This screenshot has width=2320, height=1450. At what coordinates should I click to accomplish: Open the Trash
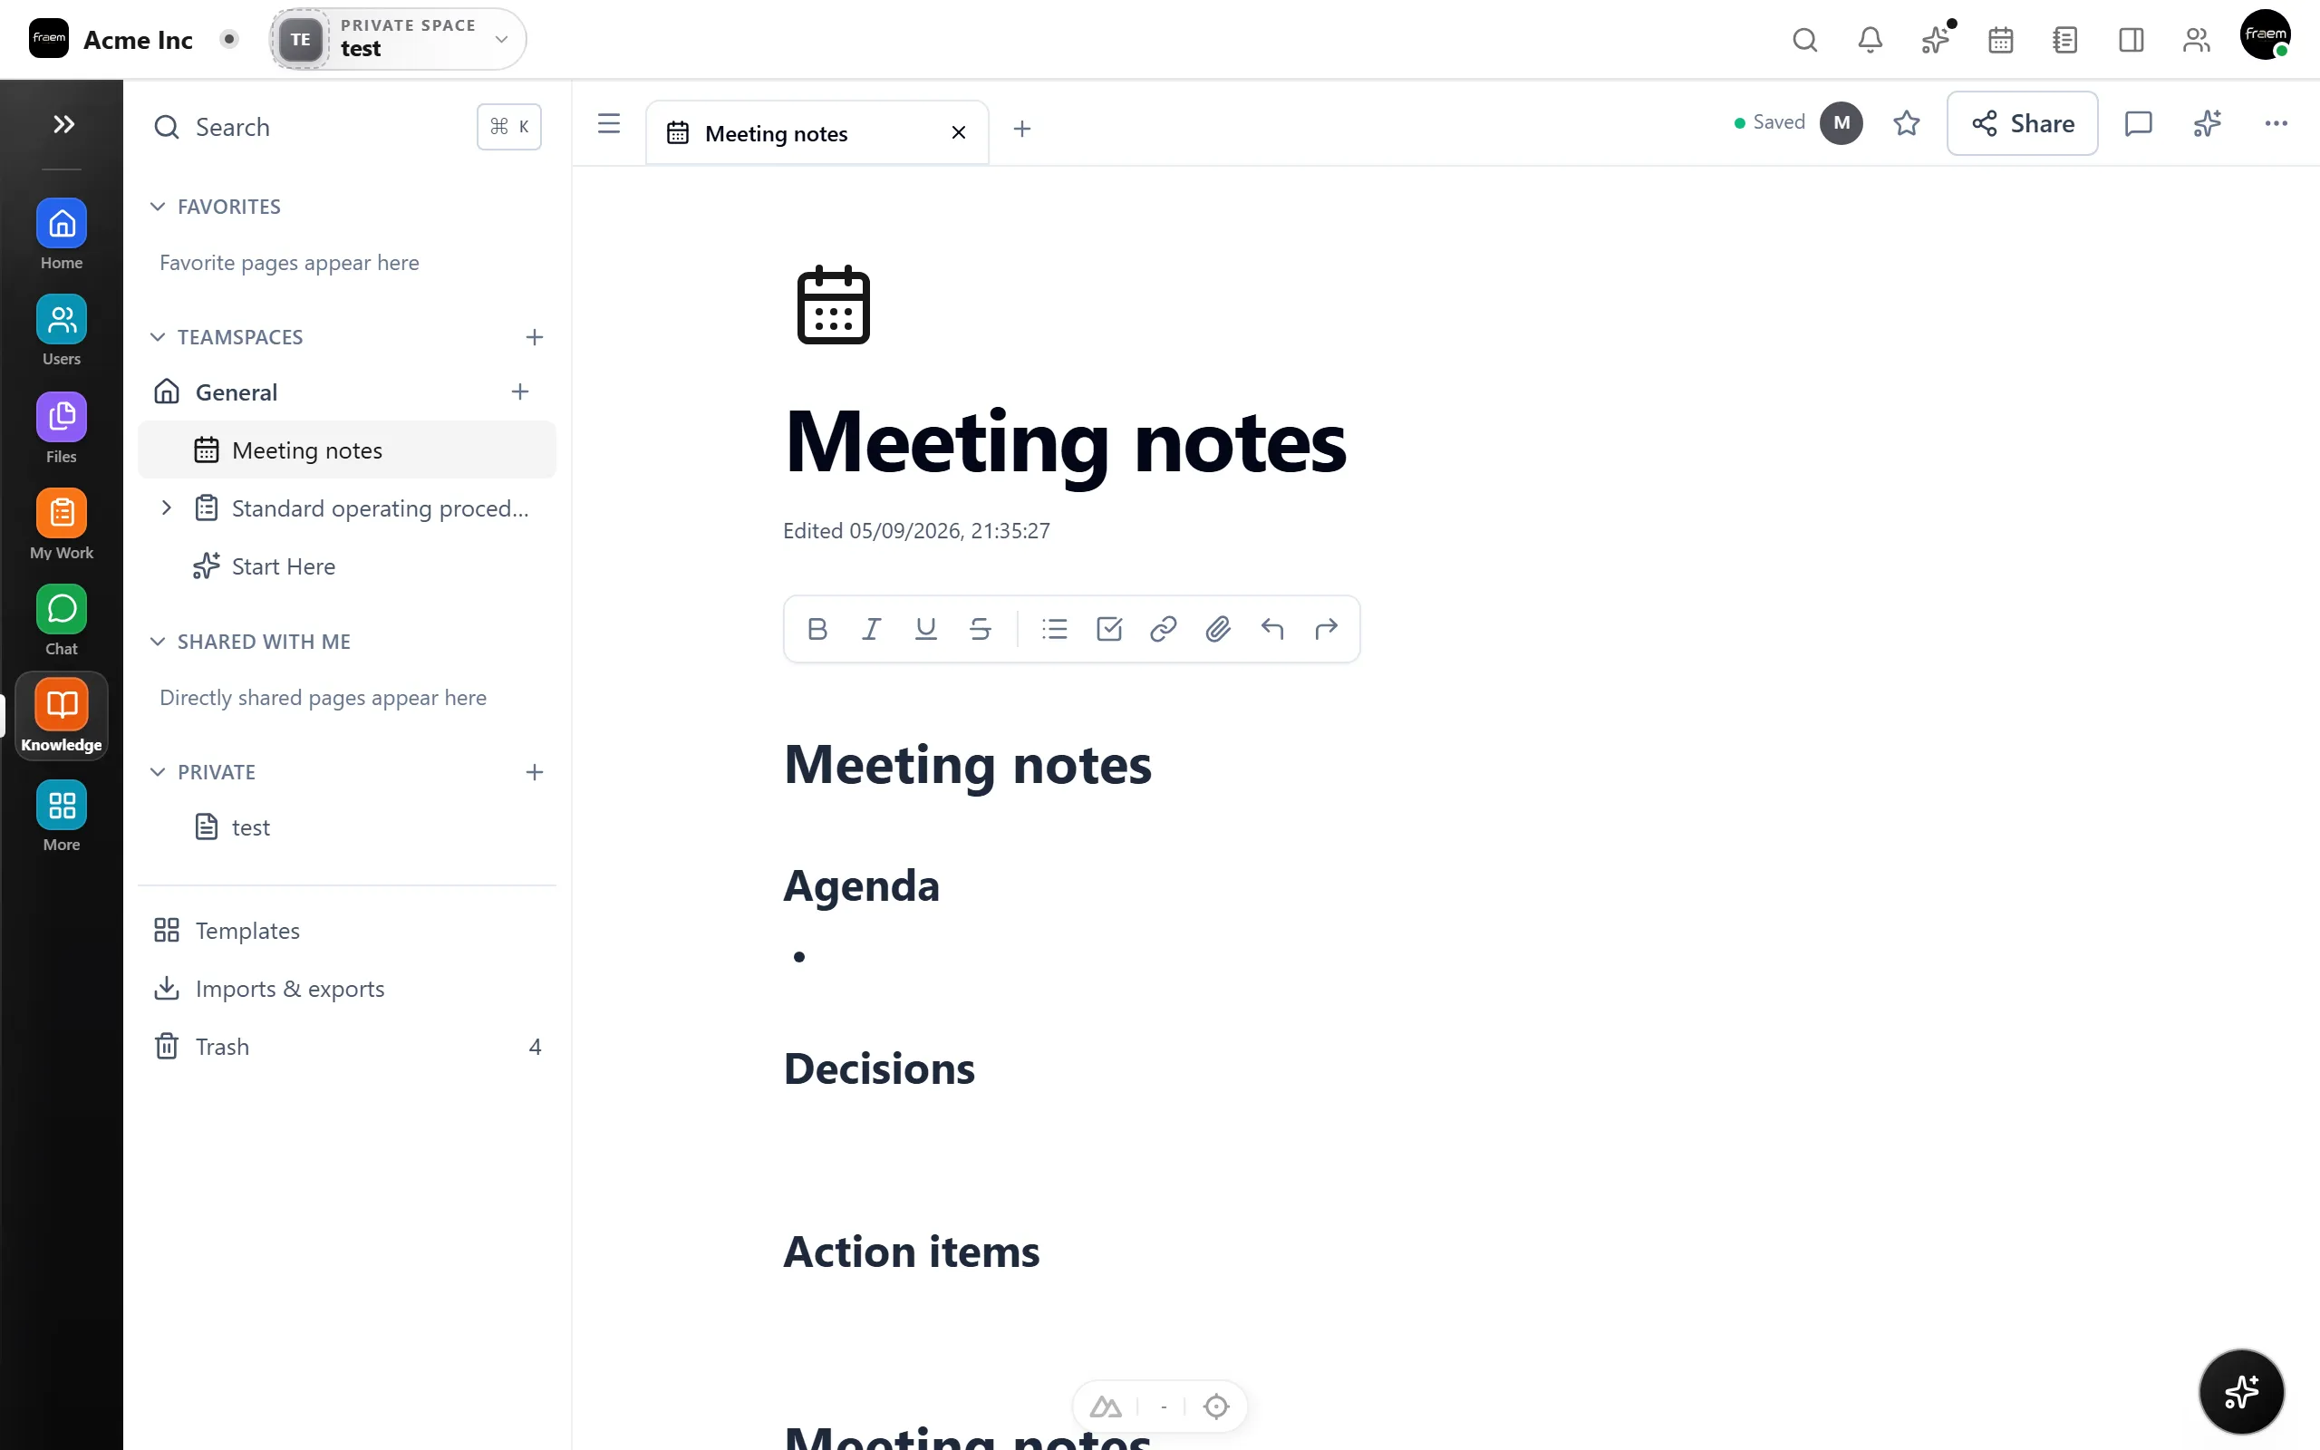pos(347,1046)
